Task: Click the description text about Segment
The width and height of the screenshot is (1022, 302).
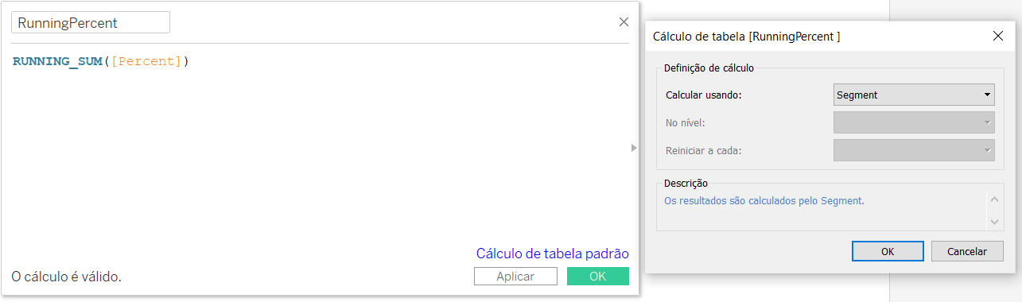Action: 764,201
